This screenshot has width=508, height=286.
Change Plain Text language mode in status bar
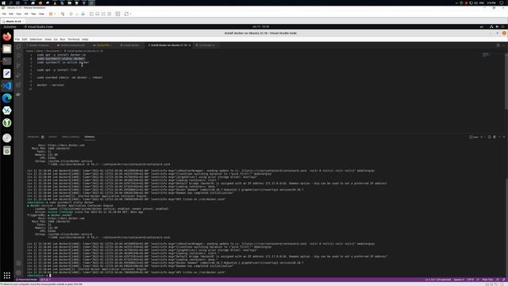[487, 280]
